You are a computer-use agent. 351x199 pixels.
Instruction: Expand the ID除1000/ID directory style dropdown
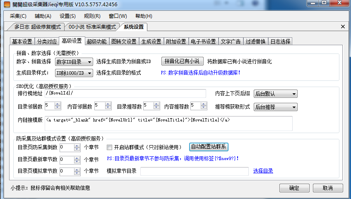point(74,73)
